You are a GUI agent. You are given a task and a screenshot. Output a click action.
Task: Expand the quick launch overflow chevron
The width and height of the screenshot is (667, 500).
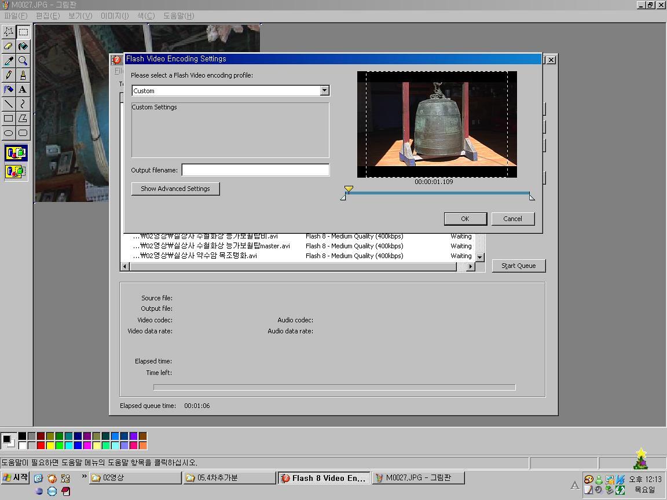[x=84, y=476]
